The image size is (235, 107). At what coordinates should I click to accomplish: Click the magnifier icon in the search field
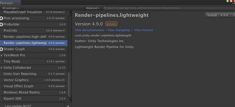click(105, 8)
